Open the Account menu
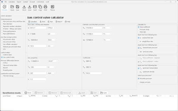The image size is (178, 111). [32, 2]
